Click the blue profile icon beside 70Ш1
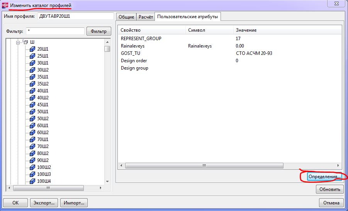Image resolution: width=348 pixels, height=211 pixels. coord(32,140)
